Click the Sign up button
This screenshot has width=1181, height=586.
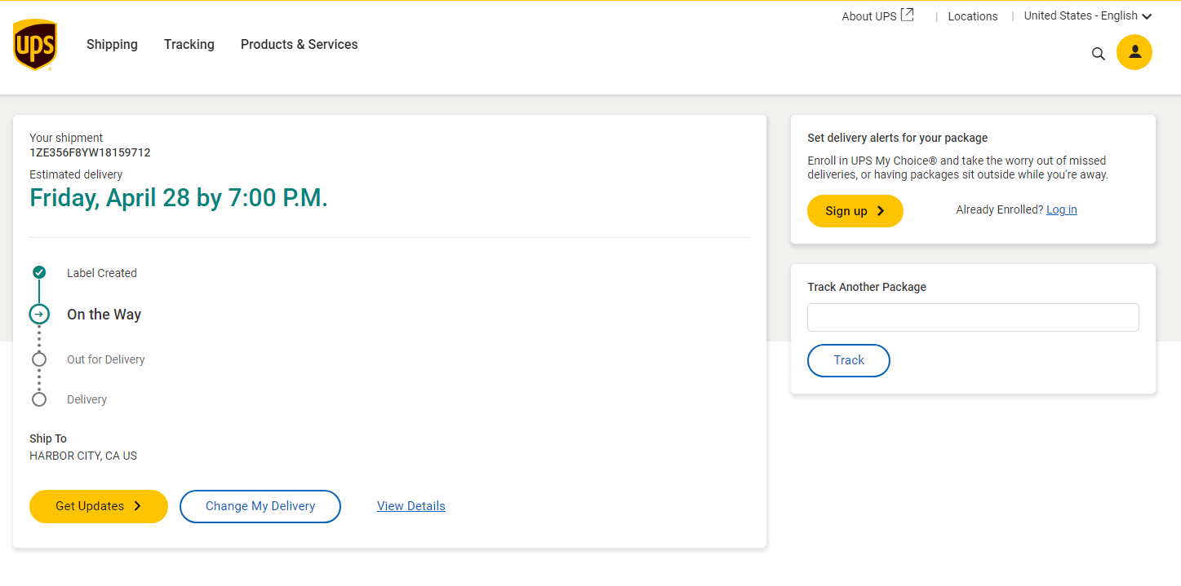tap(855, 211)
